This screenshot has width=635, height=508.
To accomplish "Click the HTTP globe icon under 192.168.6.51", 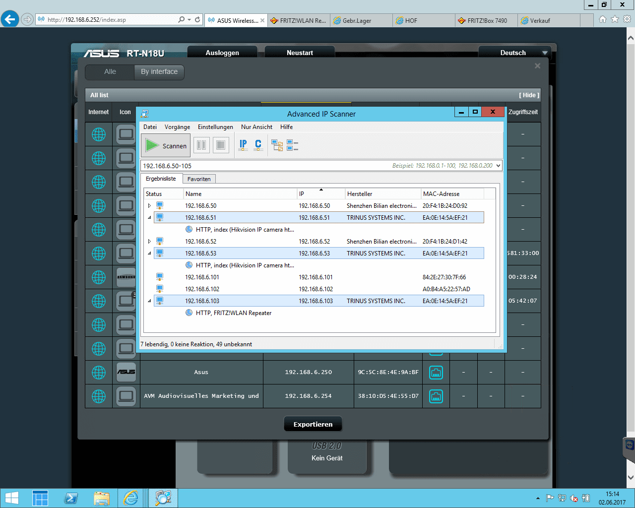I will click(189, 229).
